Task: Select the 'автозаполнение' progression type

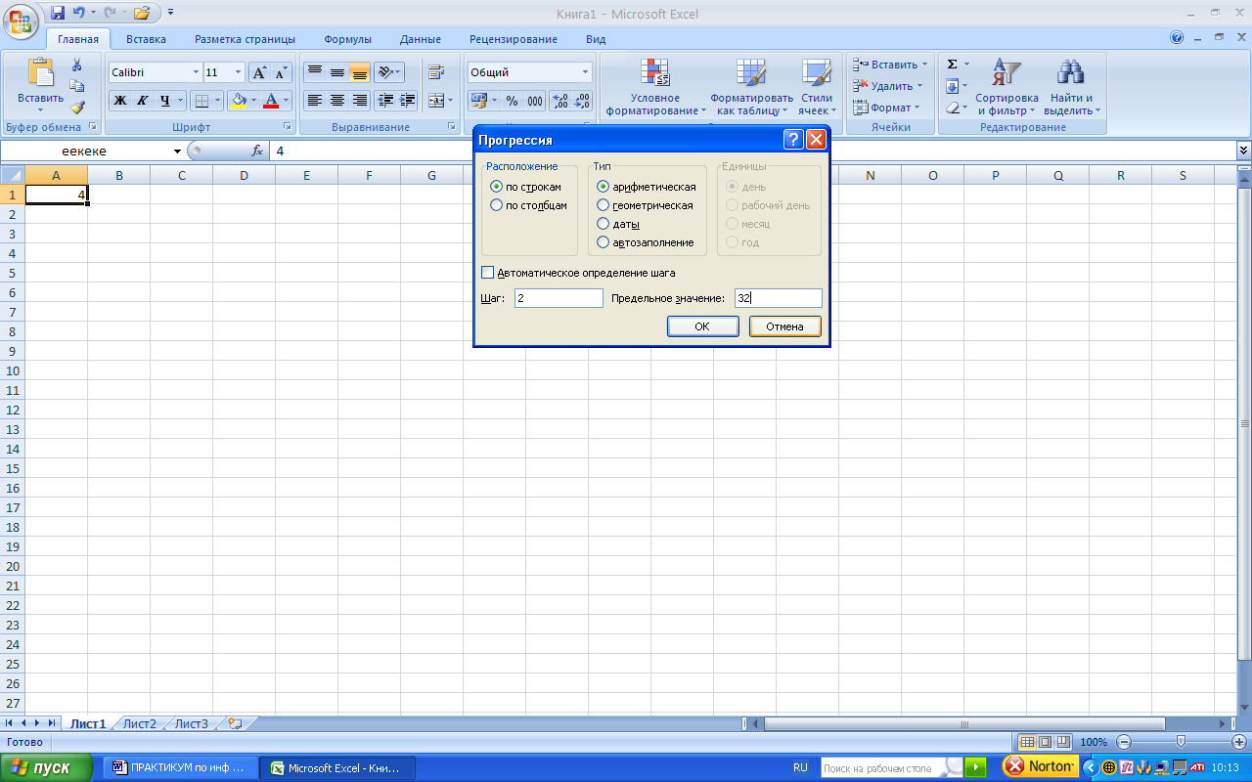Action: (x=603, y=242)
